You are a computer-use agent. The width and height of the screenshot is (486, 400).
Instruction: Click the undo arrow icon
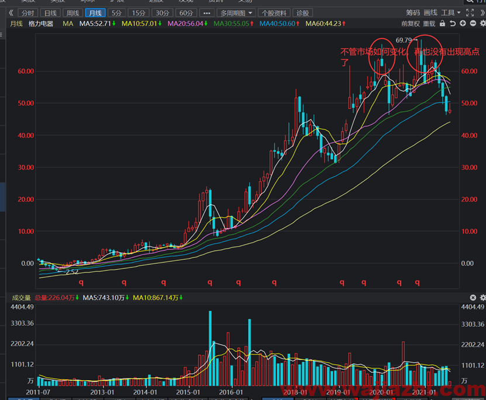[x=453, y=23]
